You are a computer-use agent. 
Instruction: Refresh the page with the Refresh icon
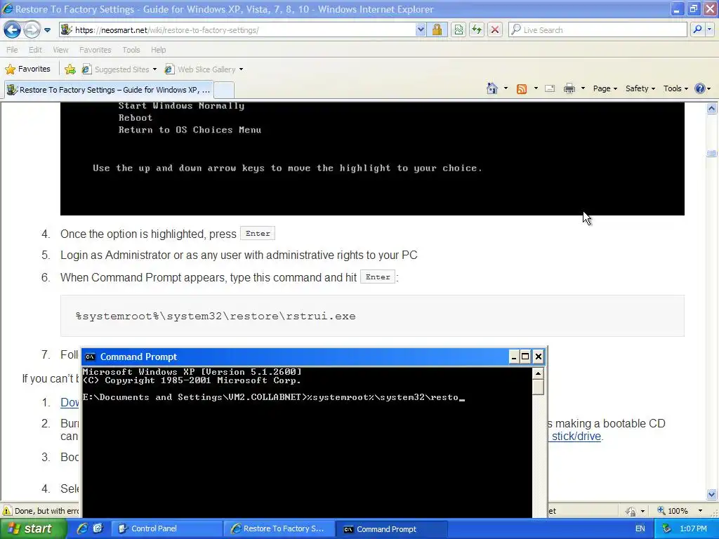click(x=477, y=29)
